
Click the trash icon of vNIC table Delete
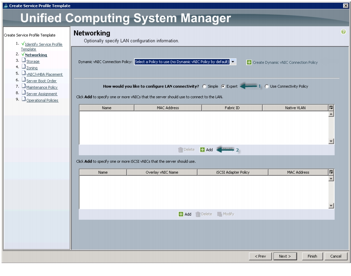coord(180,150)
